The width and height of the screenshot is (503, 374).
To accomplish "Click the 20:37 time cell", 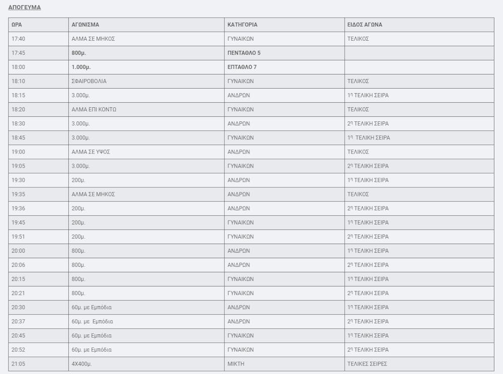I will point(18,321).
